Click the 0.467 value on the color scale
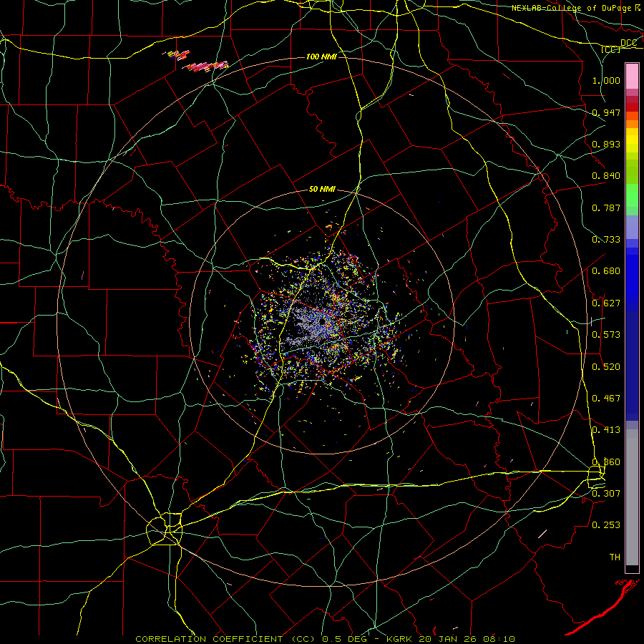Viewport: 644px width, 644px height. click(x=606, y=399)
